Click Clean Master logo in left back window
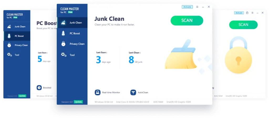 point(15,16)
